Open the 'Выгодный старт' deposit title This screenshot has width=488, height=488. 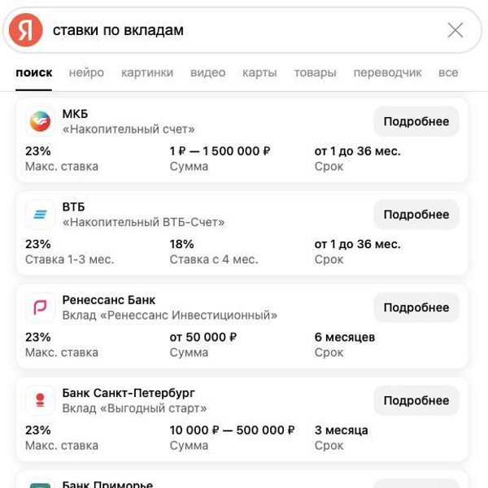point(134,408)
